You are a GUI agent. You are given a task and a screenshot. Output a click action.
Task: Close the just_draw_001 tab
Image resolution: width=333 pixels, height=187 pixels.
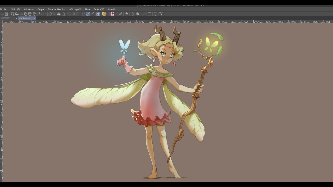coord(34,18)
